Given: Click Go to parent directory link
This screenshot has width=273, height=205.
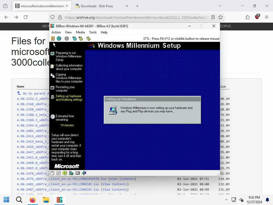Looking at the screenshot, I should point(33,93).
